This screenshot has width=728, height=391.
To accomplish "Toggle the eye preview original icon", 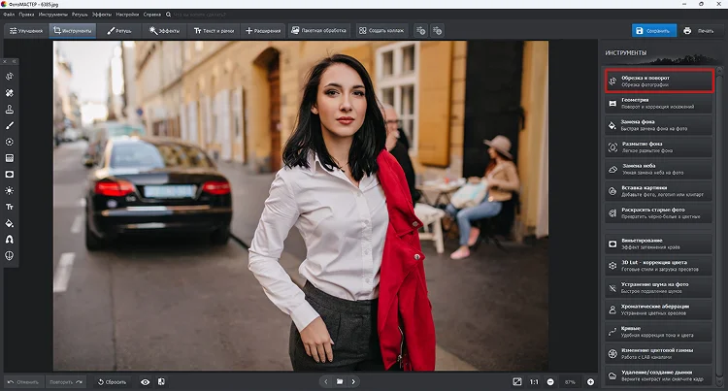I will pyautogui.click(x=146, y=382).
